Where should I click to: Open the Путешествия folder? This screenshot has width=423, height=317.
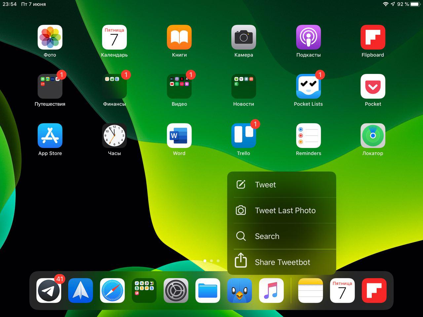pyautogui.click(x=50, y=86)
